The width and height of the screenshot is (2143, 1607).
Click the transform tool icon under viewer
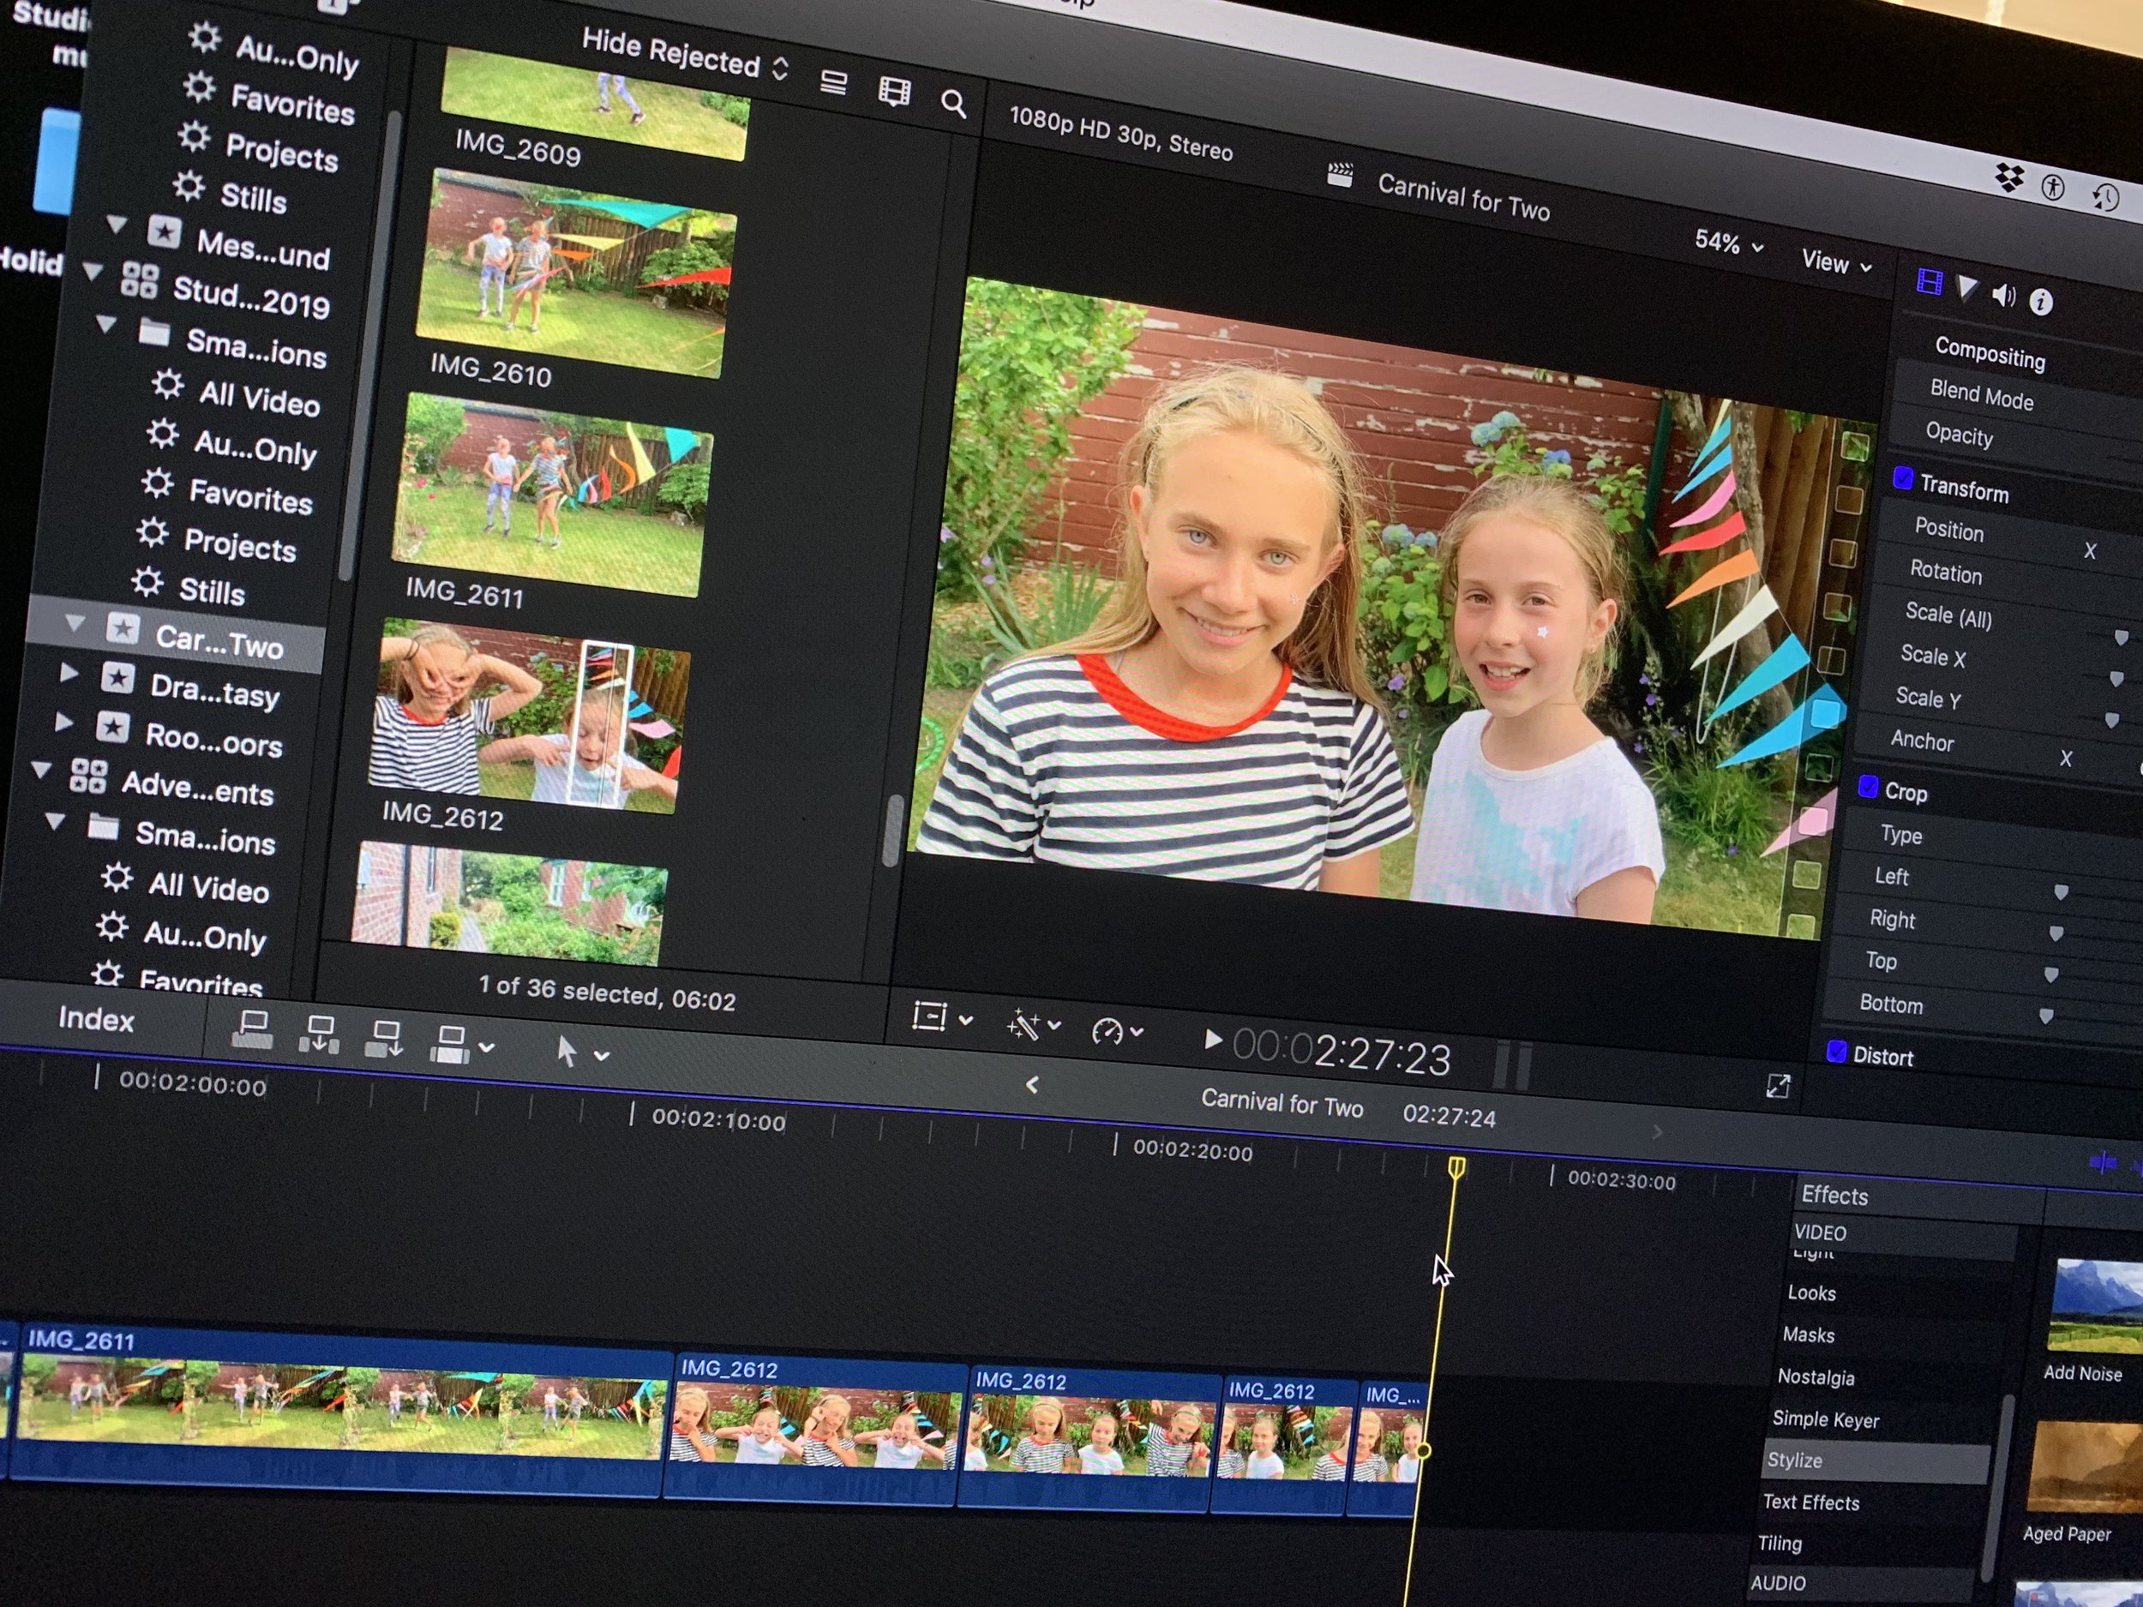[928, 1016]
